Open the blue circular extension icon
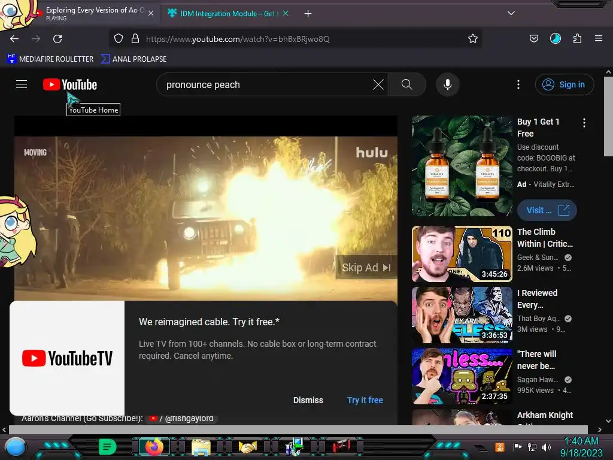The image size is (613, 460). click(x=555, y=38)
